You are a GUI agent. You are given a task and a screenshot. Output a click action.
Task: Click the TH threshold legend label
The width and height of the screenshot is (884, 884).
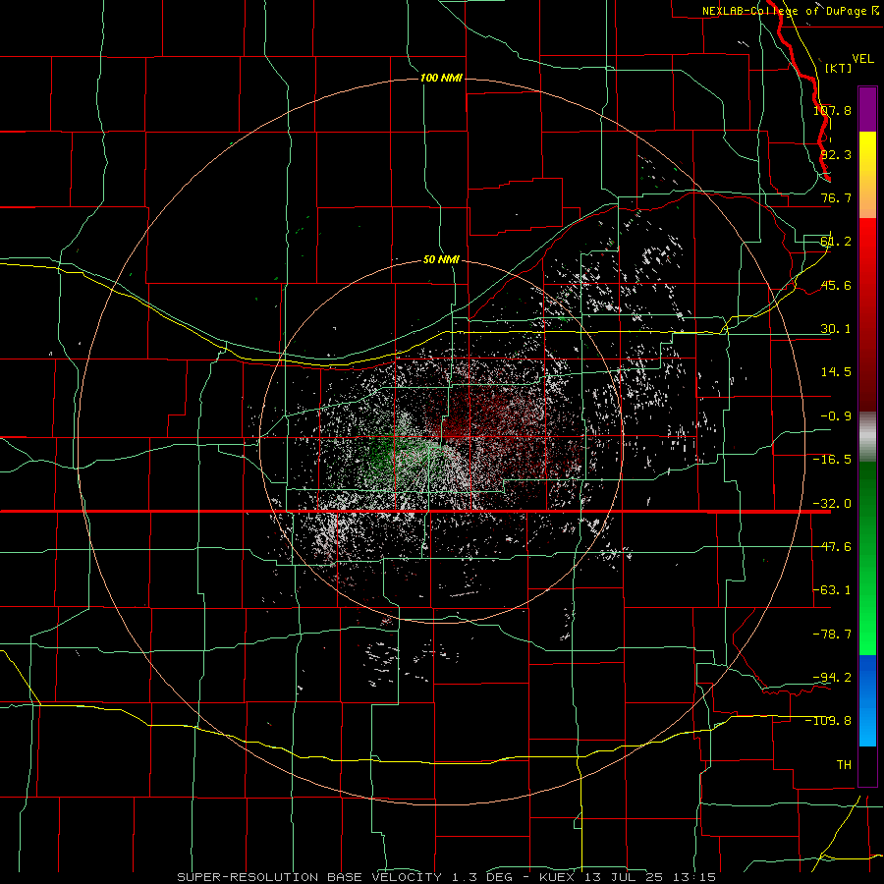pyautogui.click(x=844, y=764)
